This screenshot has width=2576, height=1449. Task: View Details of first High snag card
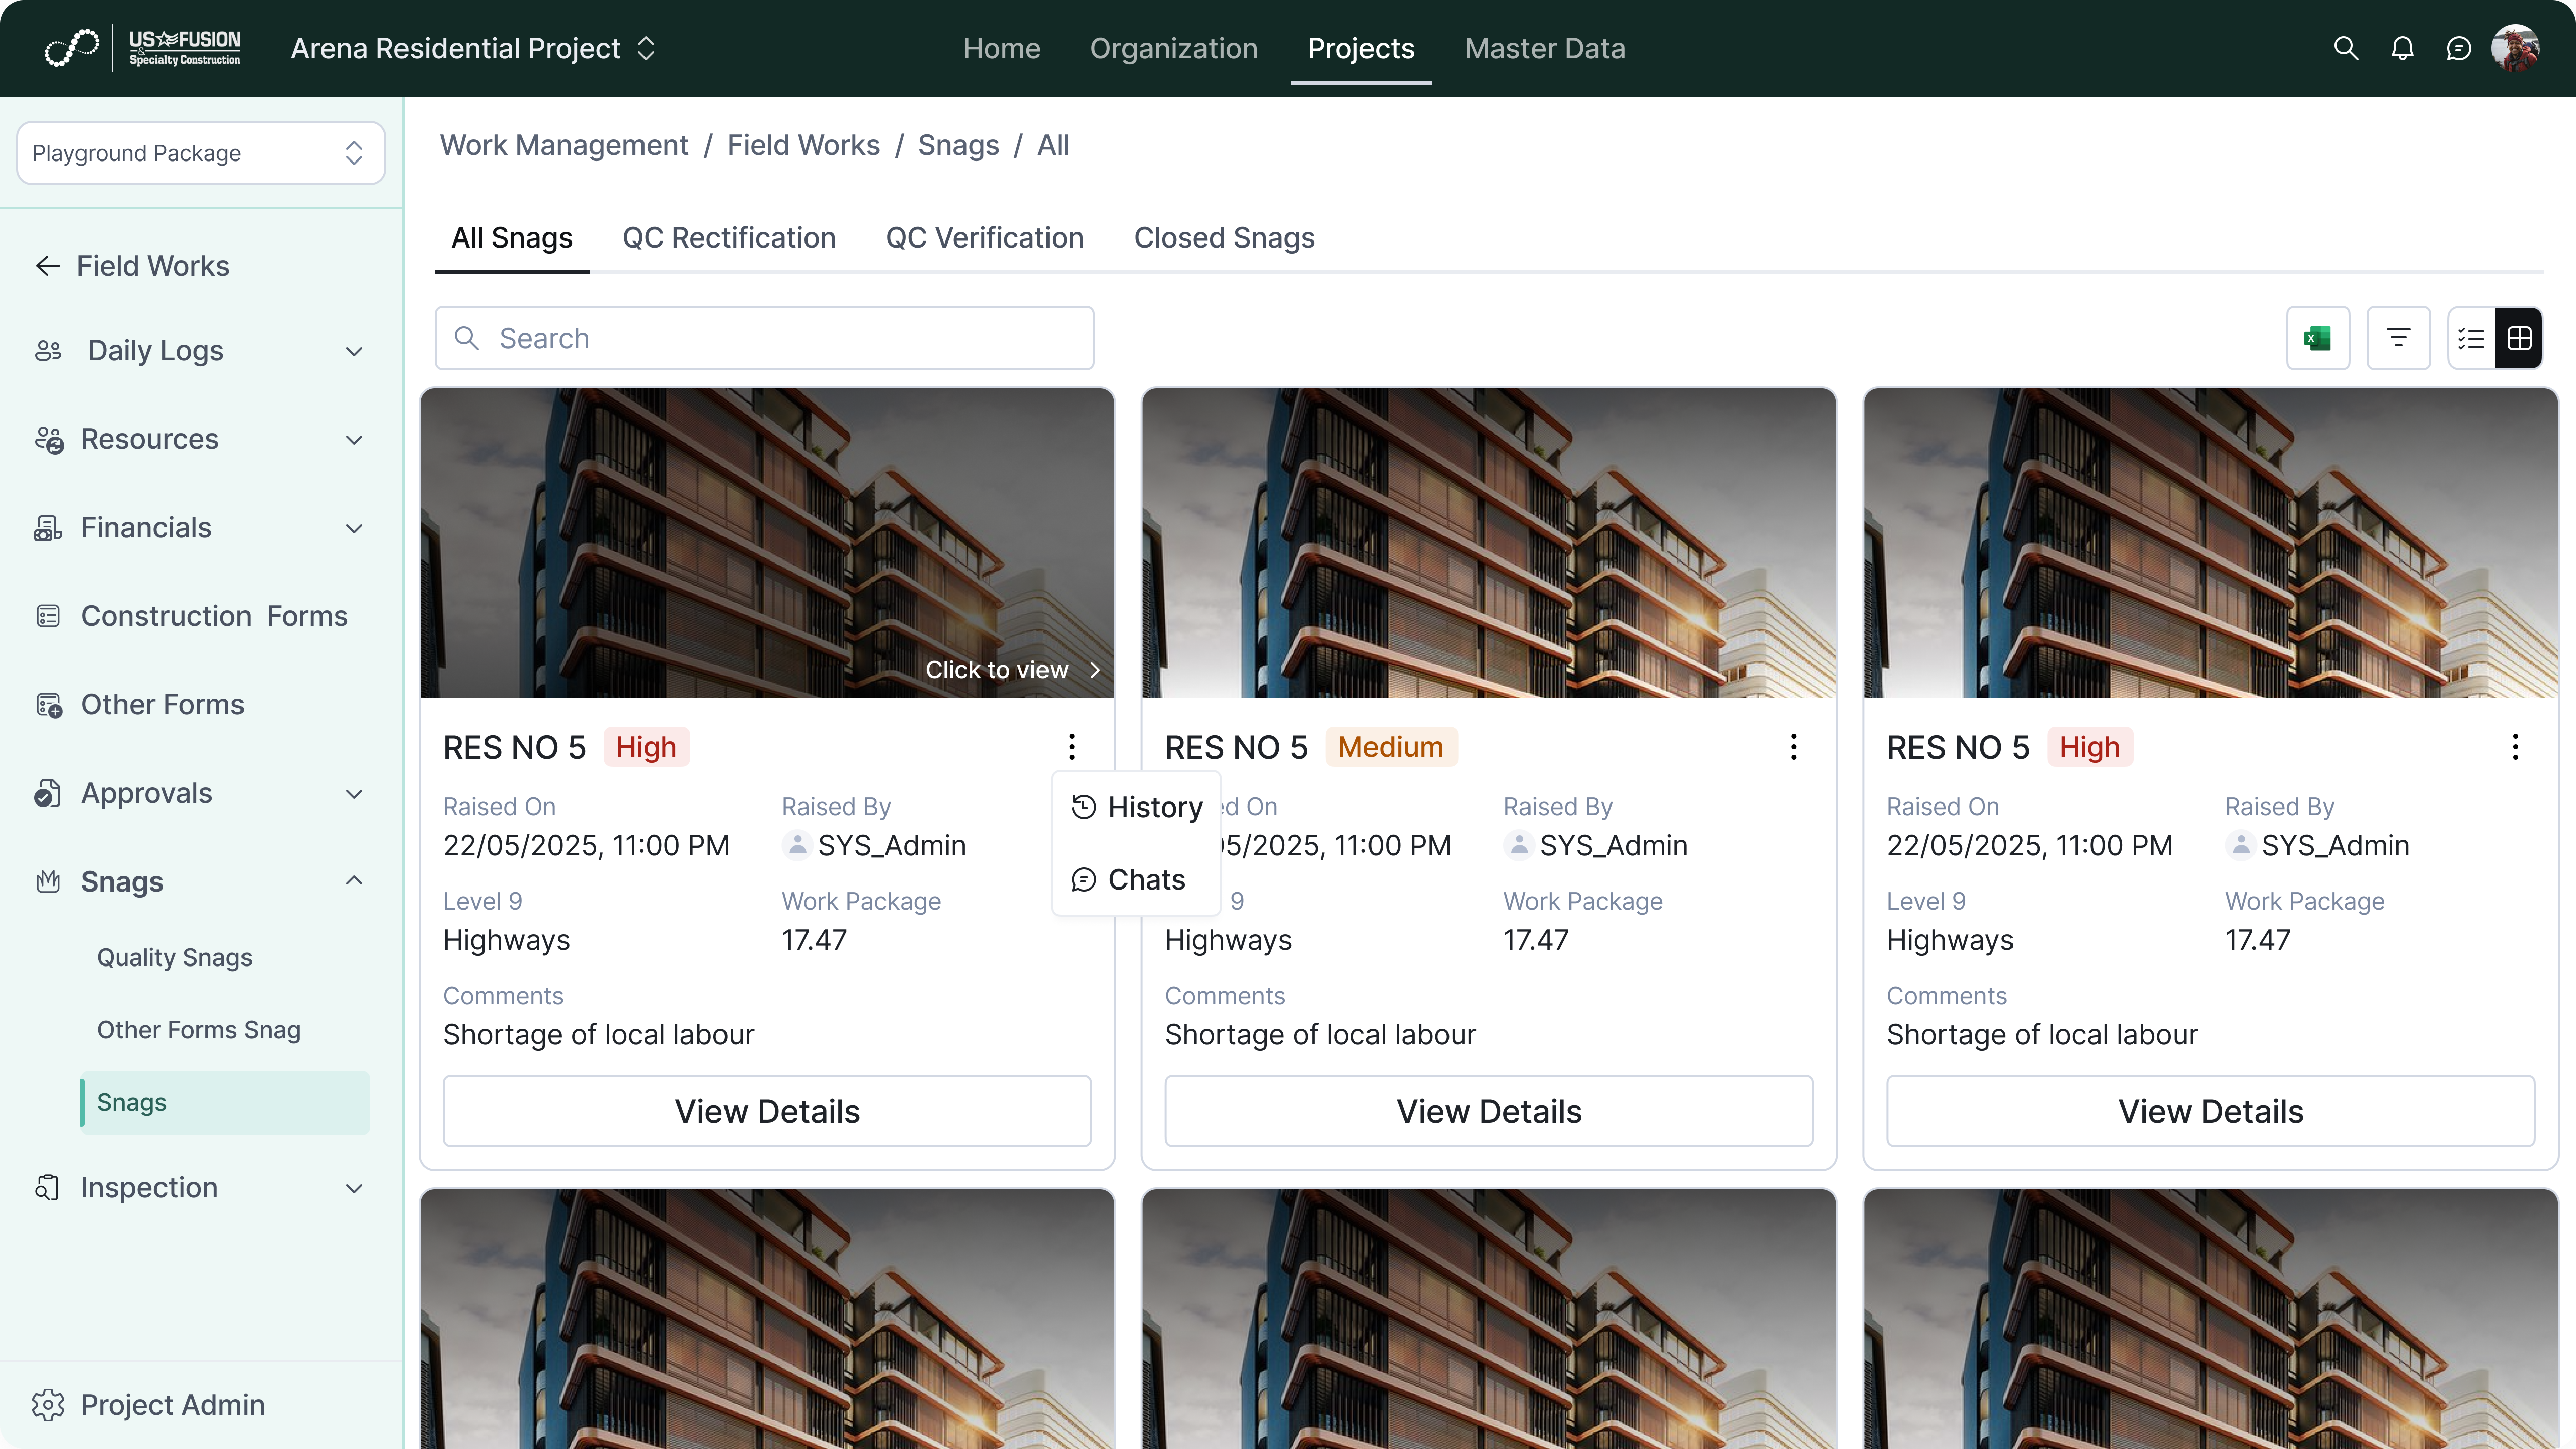point(767,1111)
